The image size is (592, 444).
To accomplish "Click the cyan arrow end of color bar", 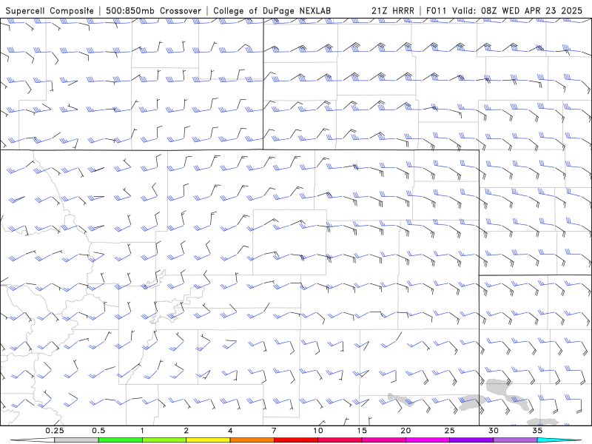I will (x=557, y=440).
